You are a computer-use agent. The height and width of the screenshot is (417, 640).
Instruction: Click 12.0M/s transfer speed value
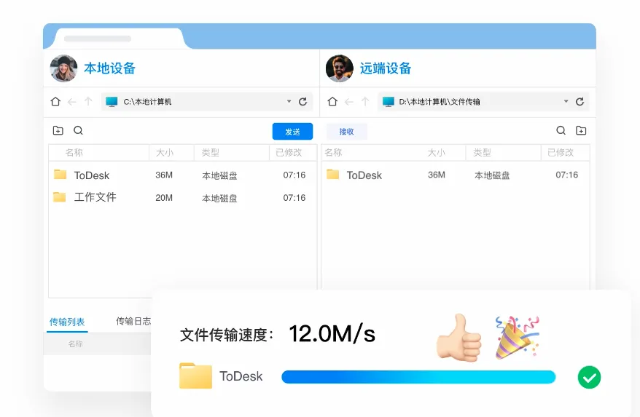point(332,334)
